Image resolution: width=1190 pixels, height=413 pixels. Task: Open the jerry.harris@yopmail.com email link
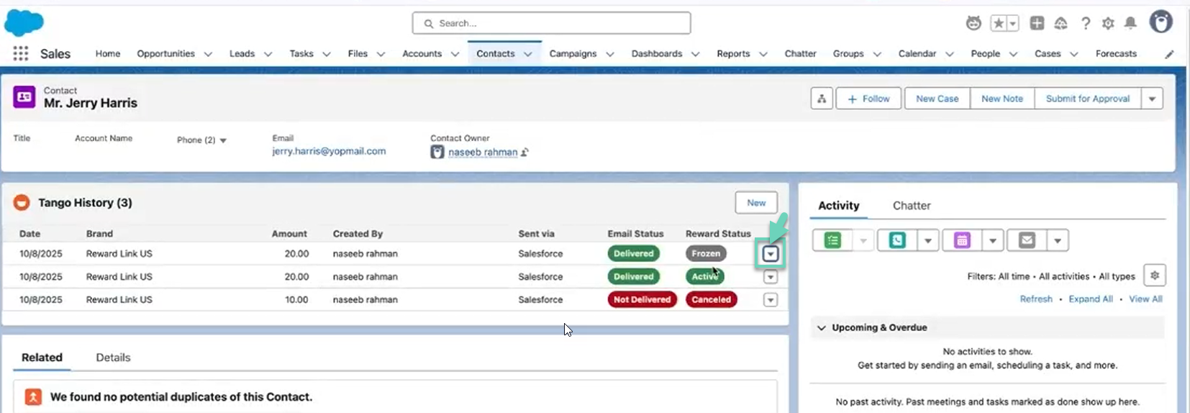point(329,151)
